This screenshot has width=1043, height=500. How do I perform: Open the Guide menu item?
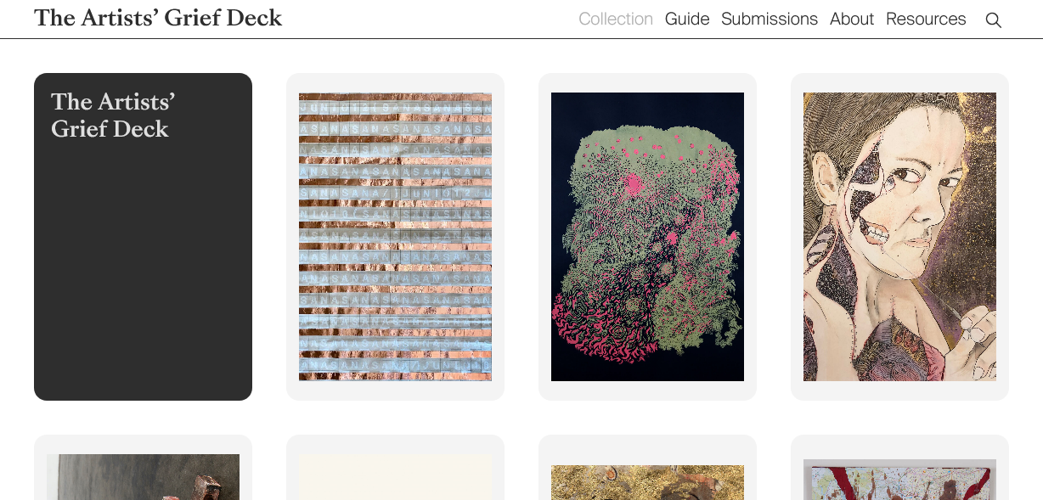coord(687,19)
